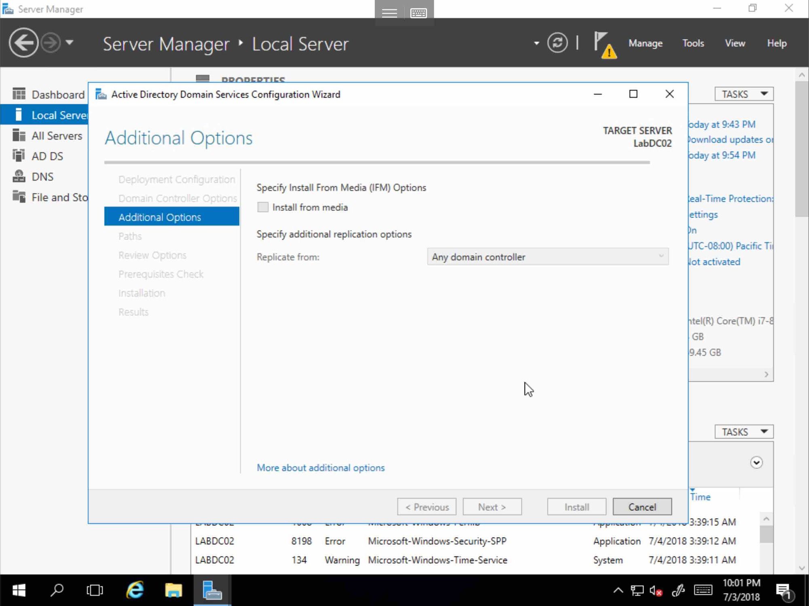The image size is (809, 606).
Task: Open touch keyboard tray icon
Action: (x=703, y=590)
